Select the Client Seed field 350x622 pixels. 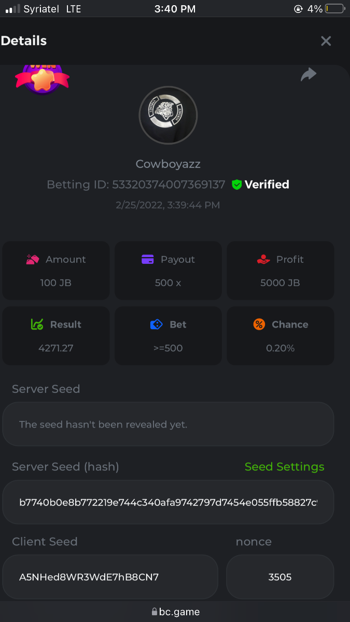[110, 577]
